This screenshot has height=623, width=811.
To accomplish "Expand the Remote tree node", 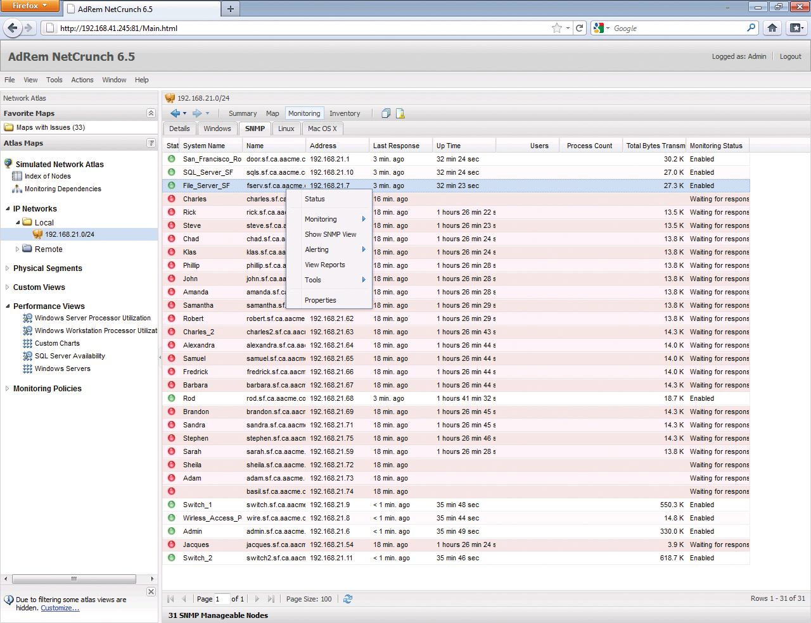I will [16, 249].
